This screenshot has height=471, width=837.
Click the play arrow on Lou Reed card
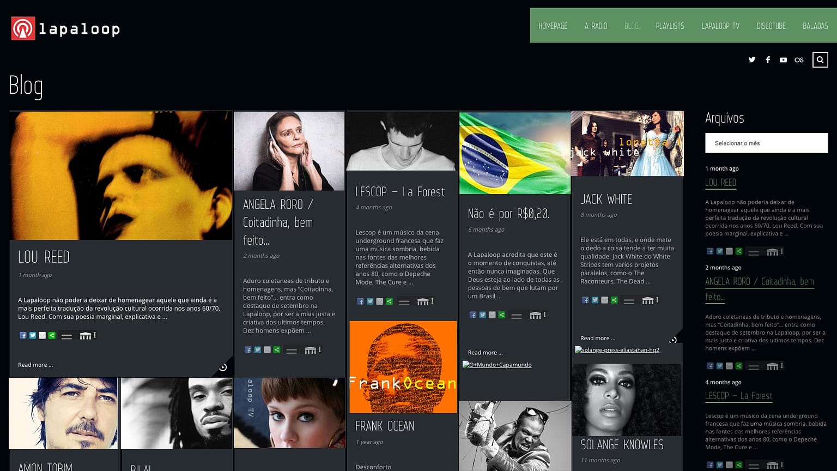223,367
